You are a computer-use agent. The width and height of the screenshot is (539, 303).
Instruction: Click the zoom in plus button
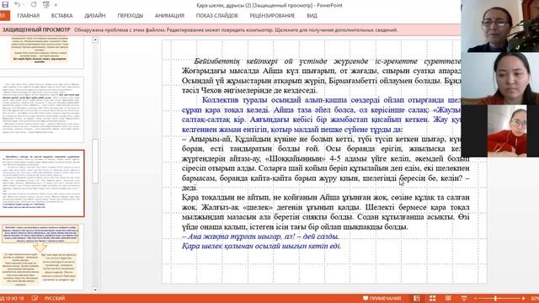(523, 298)
